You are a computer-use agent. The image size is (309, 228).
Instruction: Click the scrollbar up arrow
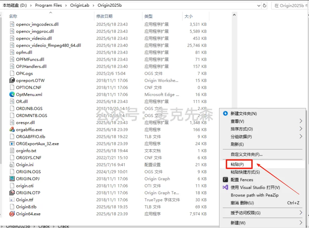point(234,15)
